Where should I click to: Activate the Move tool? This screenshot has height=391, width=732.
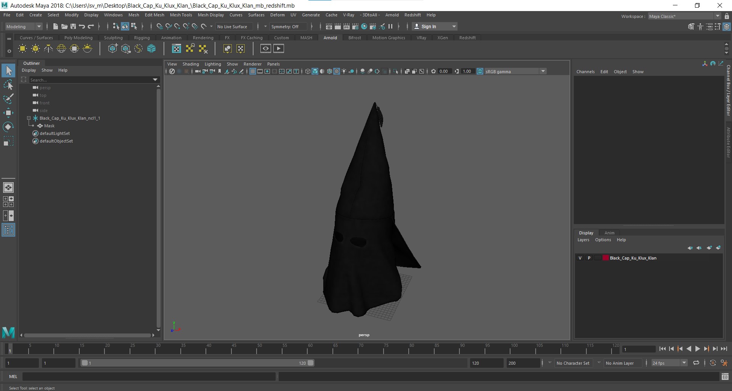[x=8, y=113]
